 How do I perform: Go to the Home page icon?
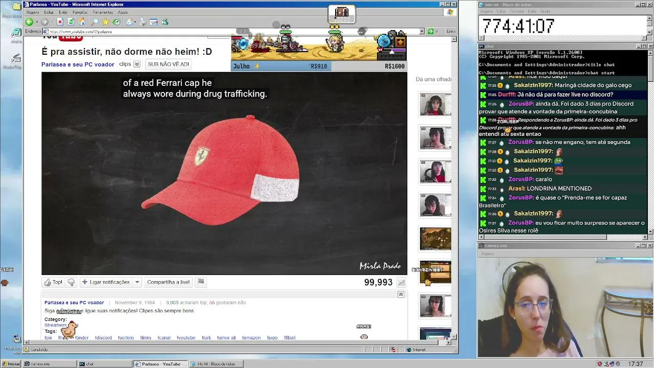click(x=82, y=22)
